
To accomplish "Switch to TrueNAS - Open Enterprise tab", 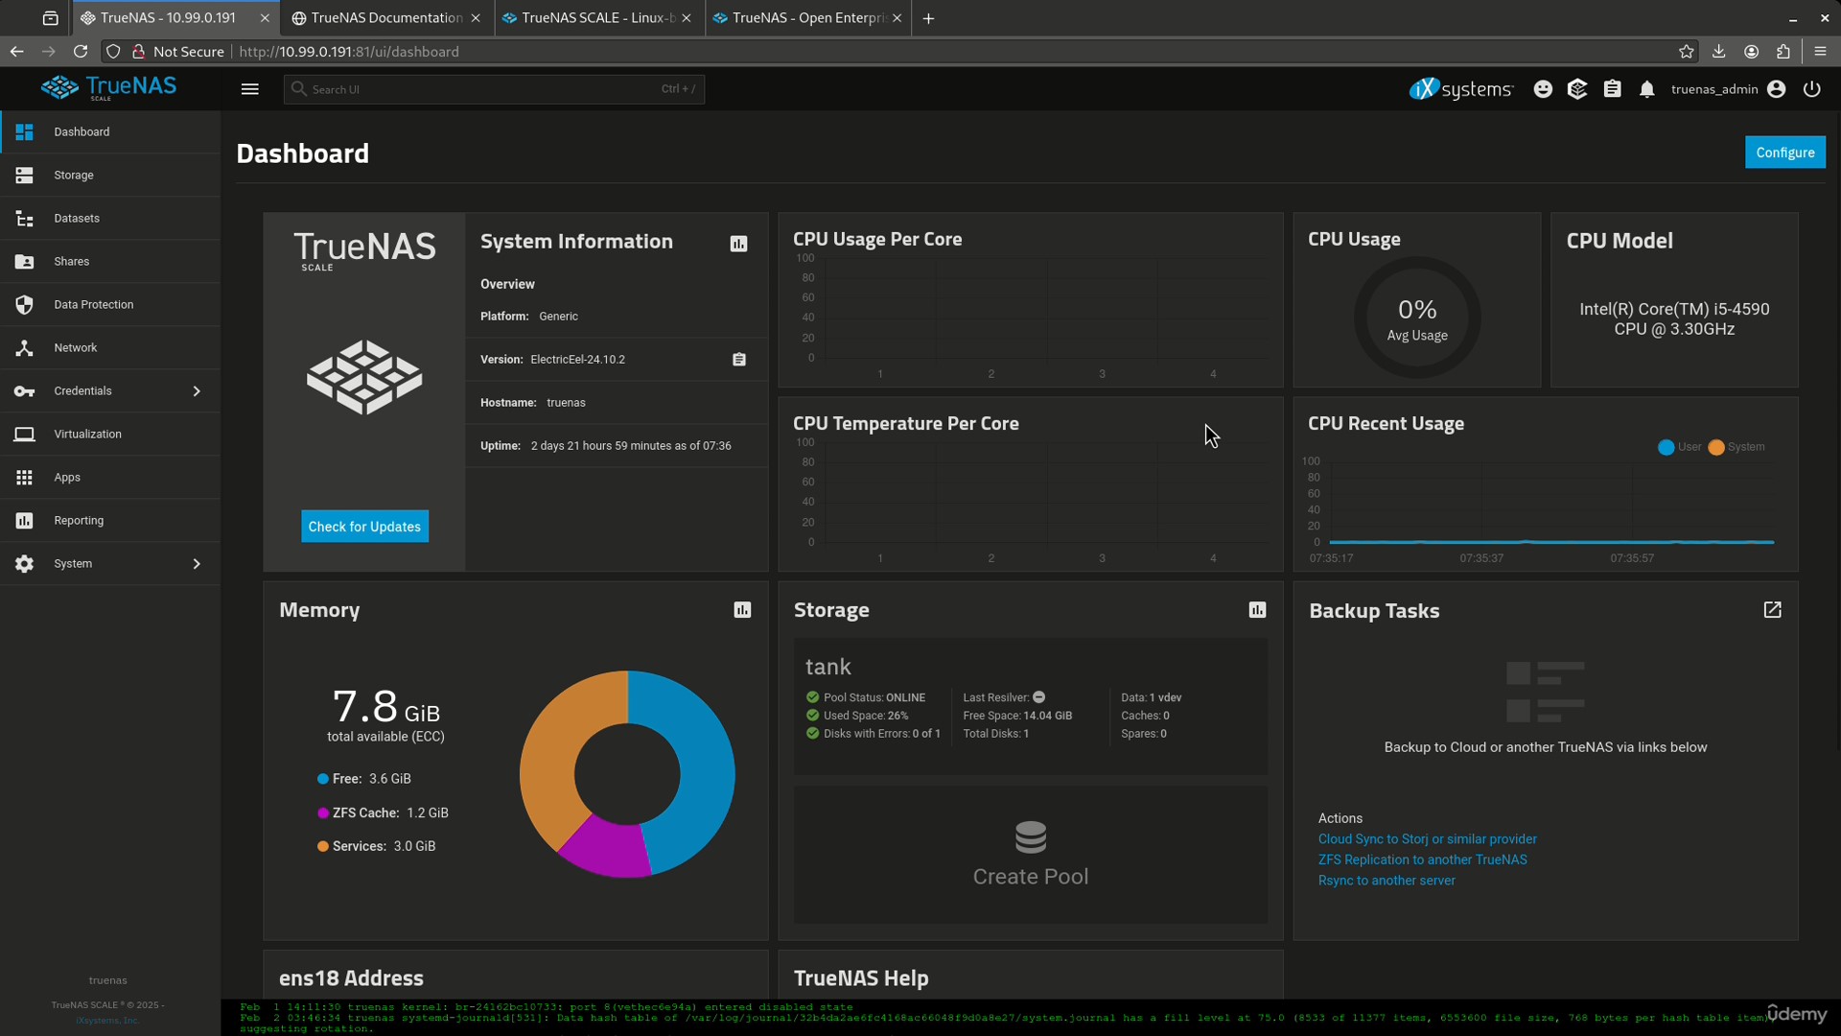I will point(808,17).
